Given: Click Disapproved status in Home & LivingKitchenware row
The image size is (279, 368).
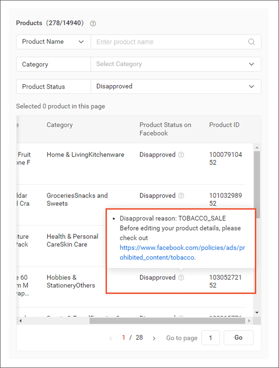Looking at the screenshot, I should point(158,155).
